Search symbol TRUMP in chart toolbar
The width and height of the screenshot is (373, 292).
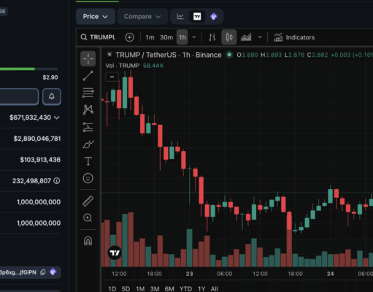coord(98,37)
